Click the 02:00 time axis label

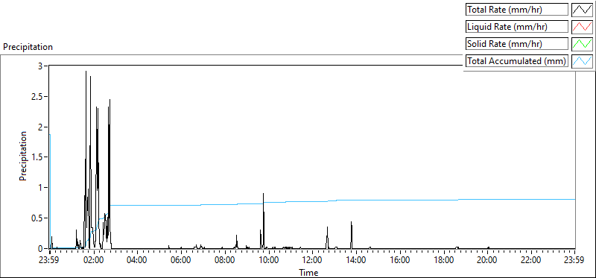[x=94, y=261]
